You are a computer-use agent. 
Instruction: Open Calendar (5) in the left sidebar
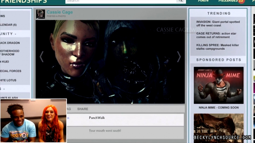point(8,25)
